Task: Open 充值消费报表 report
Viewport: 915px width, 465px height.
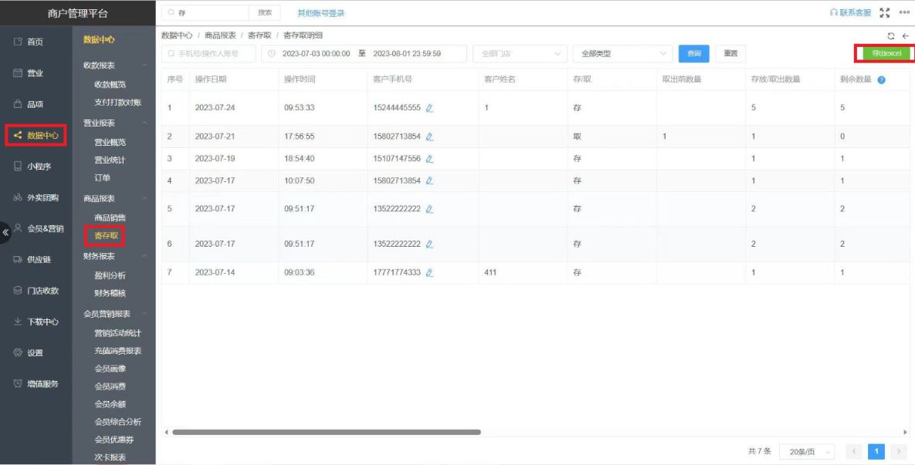Action: pyautogui.click(x=118, y=351)
